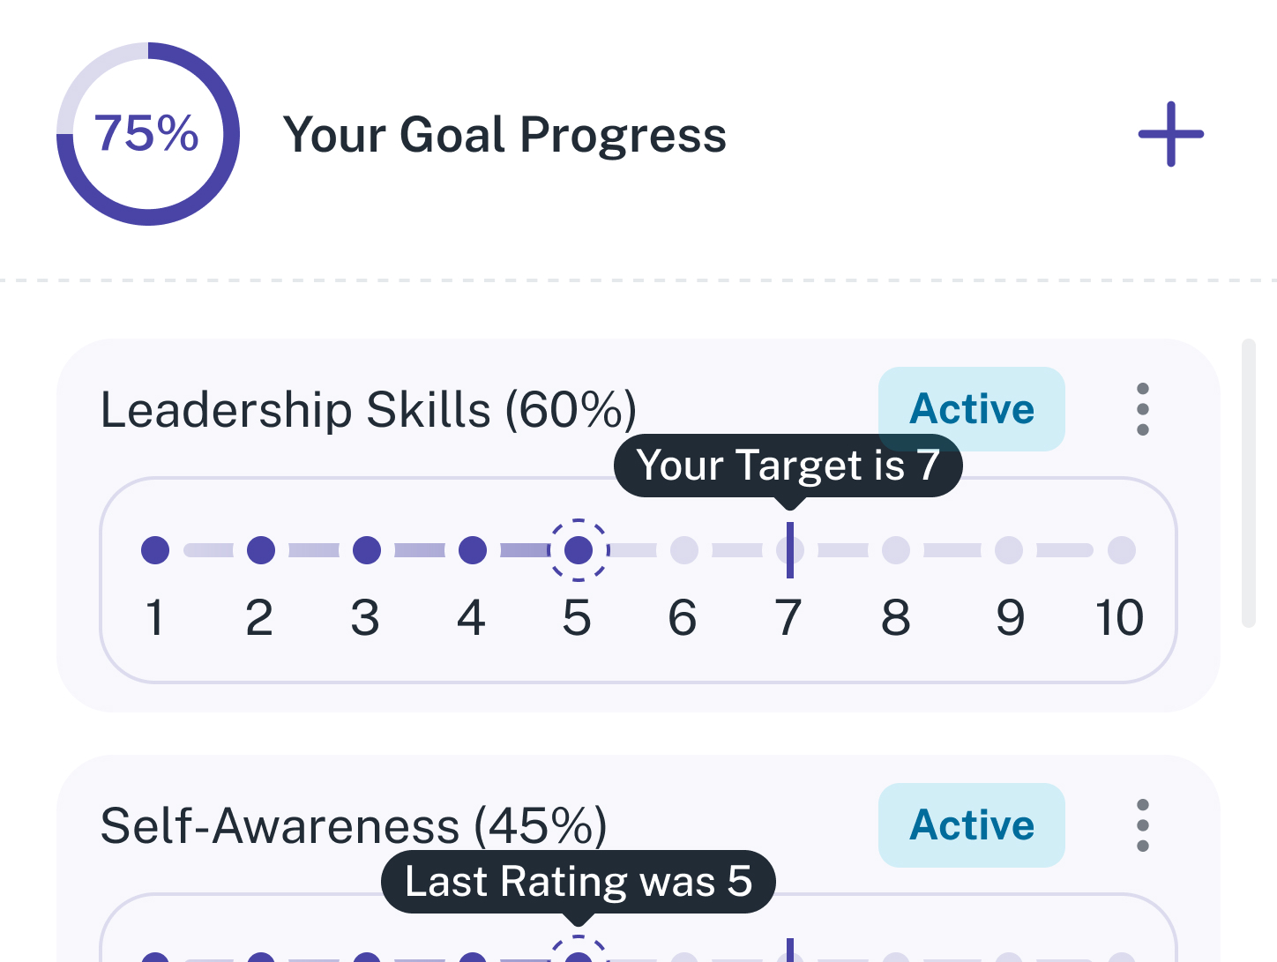
Task: Open the Self-Awareness options menu
Action: (1142, 825)
